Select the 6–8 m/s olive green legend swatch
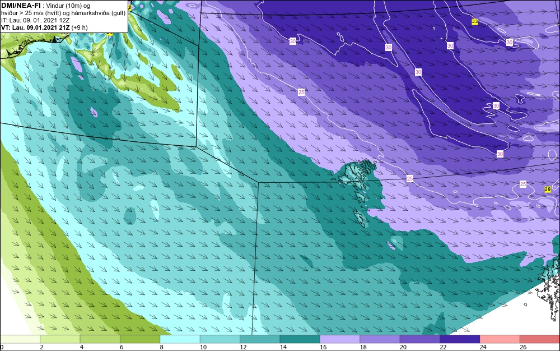Image resolution: width=560 pixels, height=351 pixels. [x=140, y=339]
